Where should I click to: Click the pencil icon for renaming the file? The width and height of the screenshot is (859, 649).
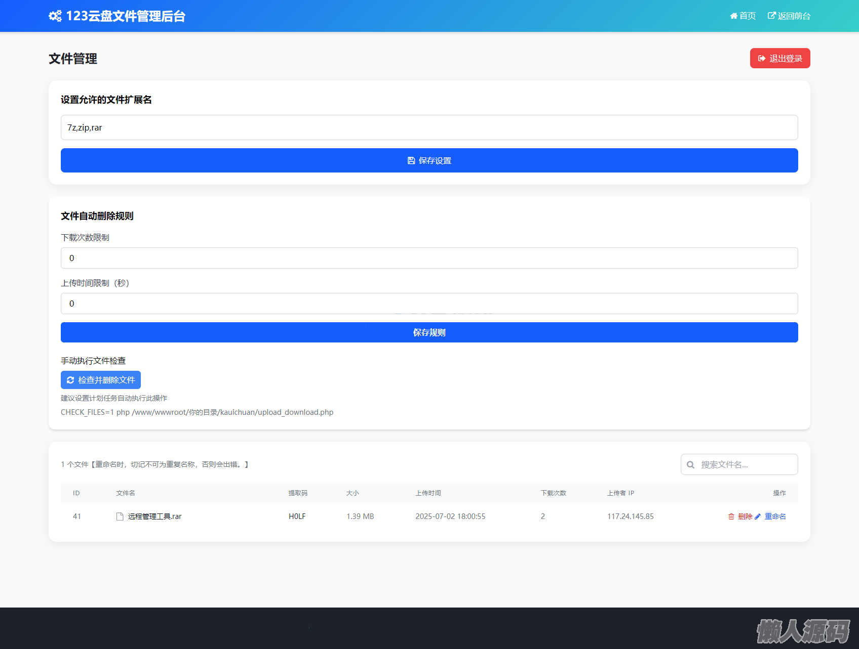tap(758, 516)
